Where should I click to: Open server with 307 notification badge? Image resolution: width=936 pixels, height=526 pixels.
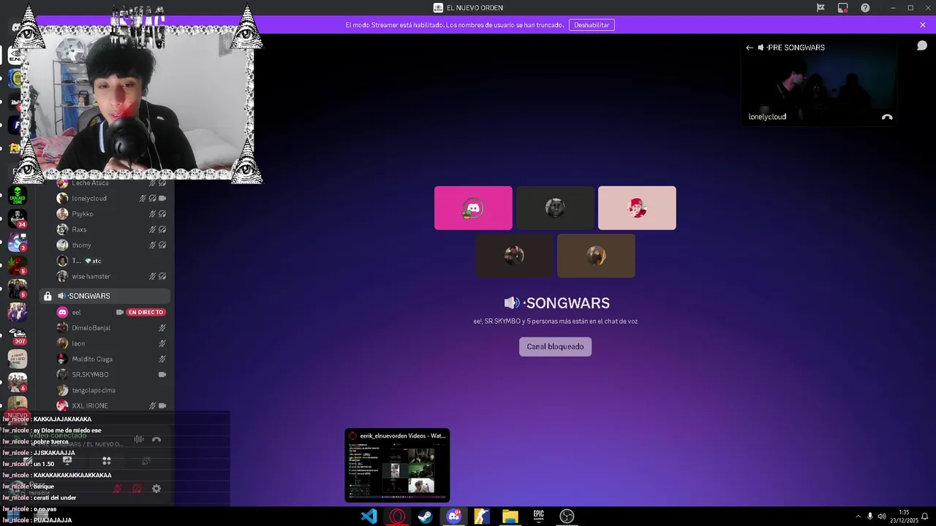click(x=17, y=335)
